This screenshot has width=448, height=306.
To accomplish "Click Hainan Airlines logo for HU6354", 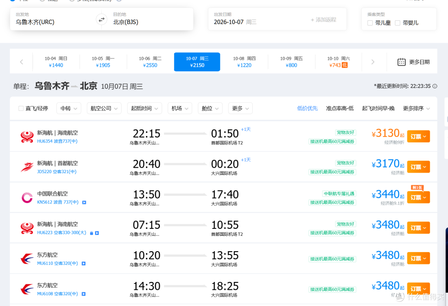I will coord(27,137).
